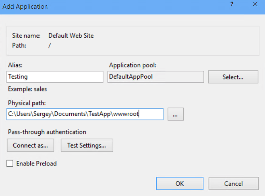This screenshot has height=196, width=265.
Task: Close the Add Application dialog
Action: click(x=254, y=6)
